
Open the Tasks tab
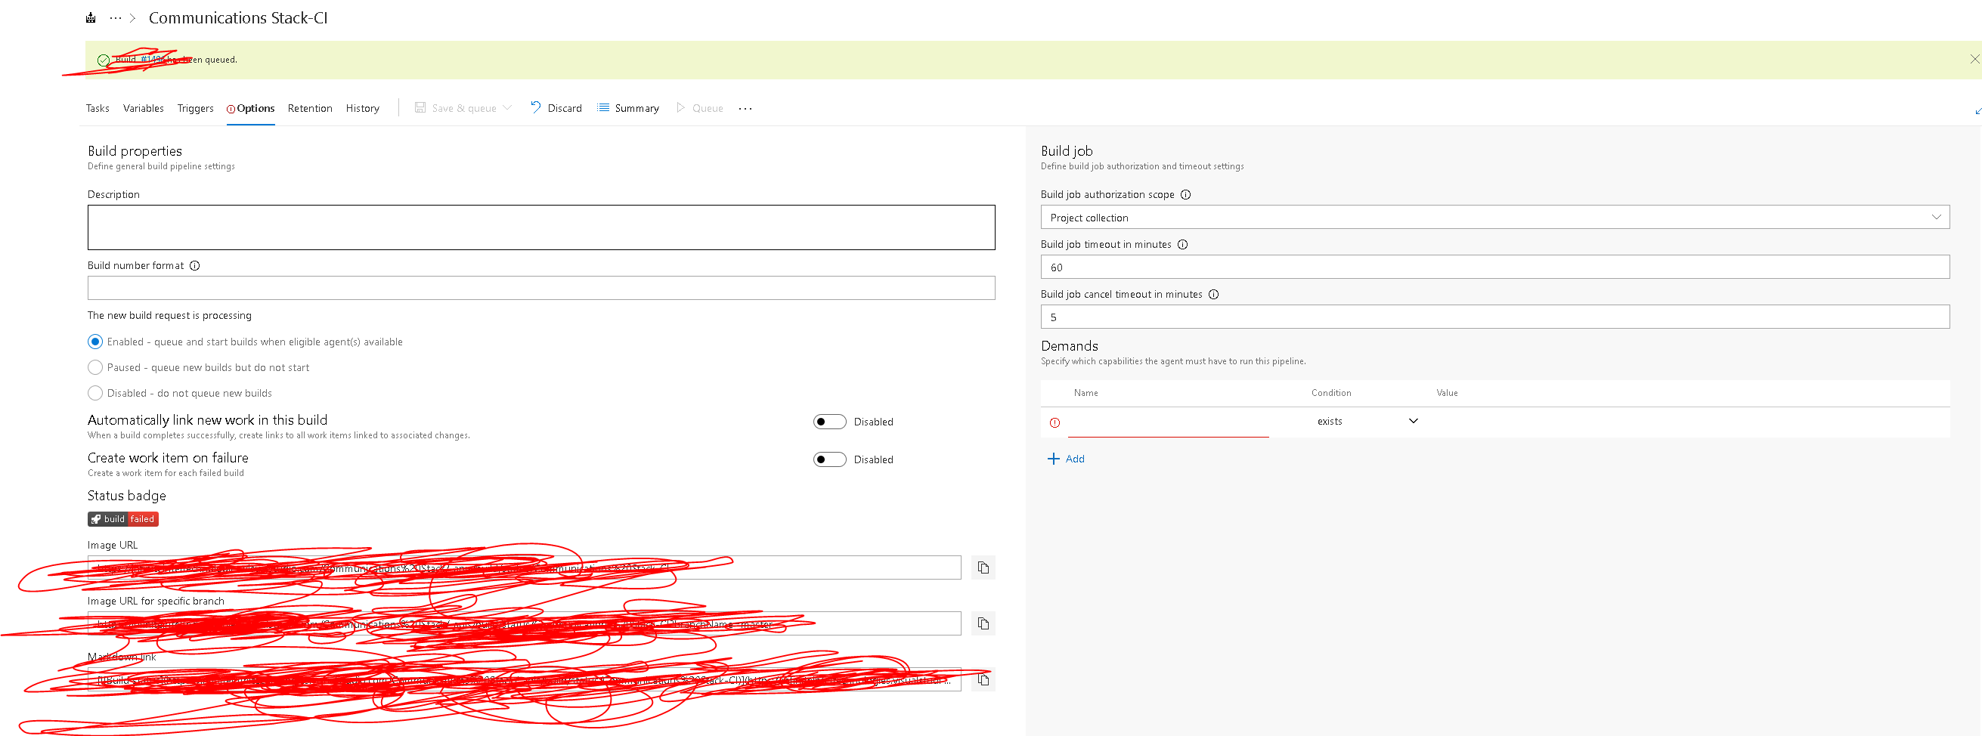pos(98,109)
